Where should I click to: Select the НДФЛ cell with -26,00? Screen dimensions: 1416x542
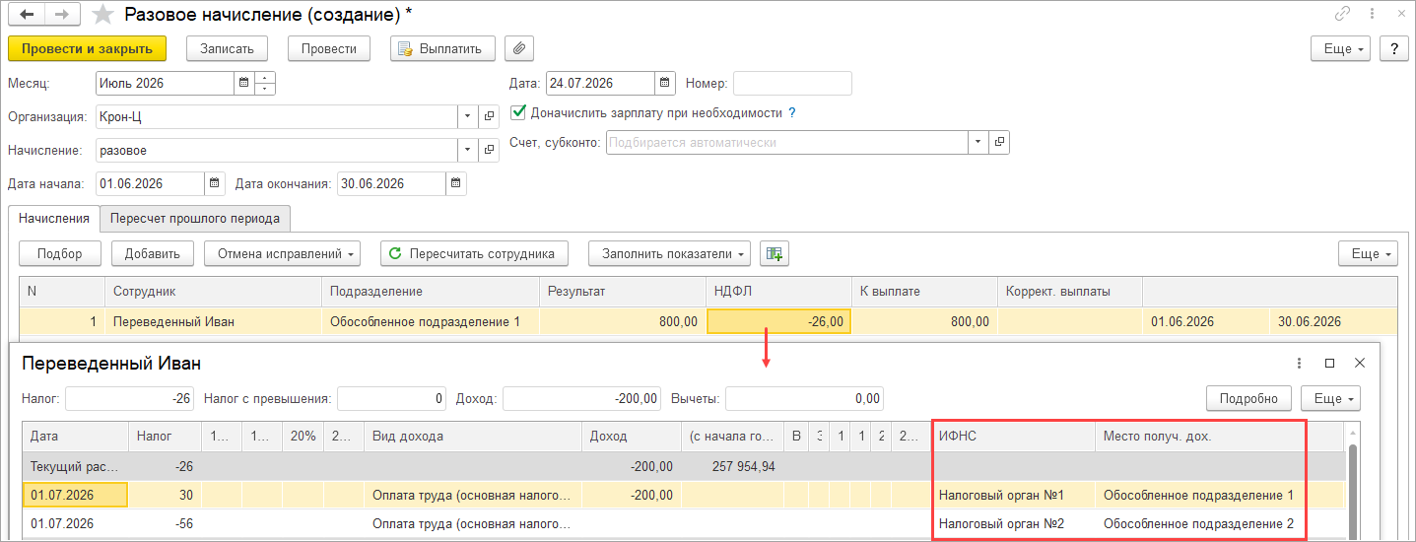[778, 321]
